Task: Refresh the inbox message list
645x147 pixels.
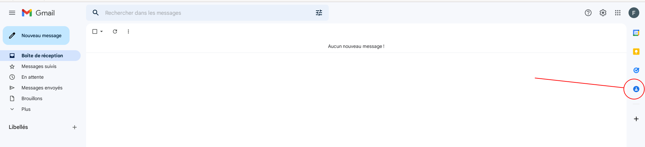Action: tap(115, 31)
